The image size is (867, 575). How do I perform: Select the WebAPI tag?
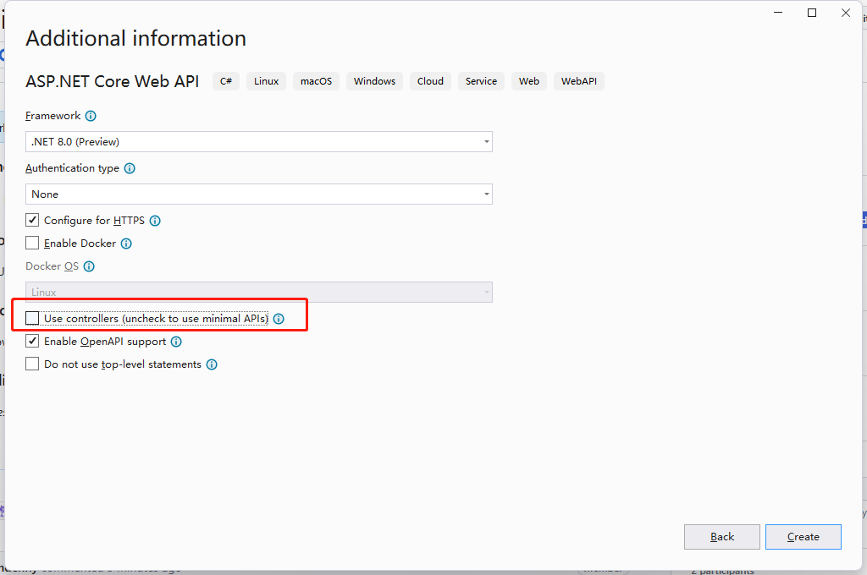(578, 81)
